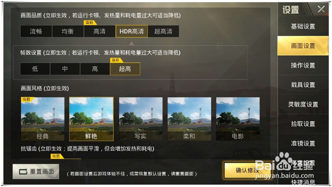Set frame rate to 低
This screenshot has height=187, width=332.
[35, 69]
